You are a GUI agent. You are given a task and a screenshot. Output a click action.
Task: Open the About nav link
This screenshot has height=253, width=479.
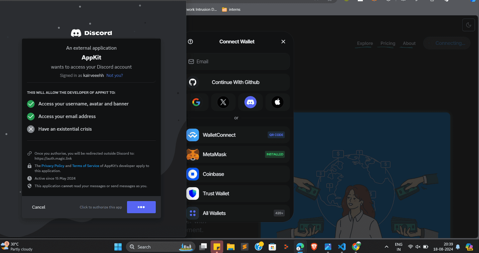pyautogui.click(x=409, y=43)
